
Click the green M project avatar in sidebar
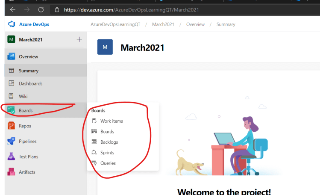(11, 39)
